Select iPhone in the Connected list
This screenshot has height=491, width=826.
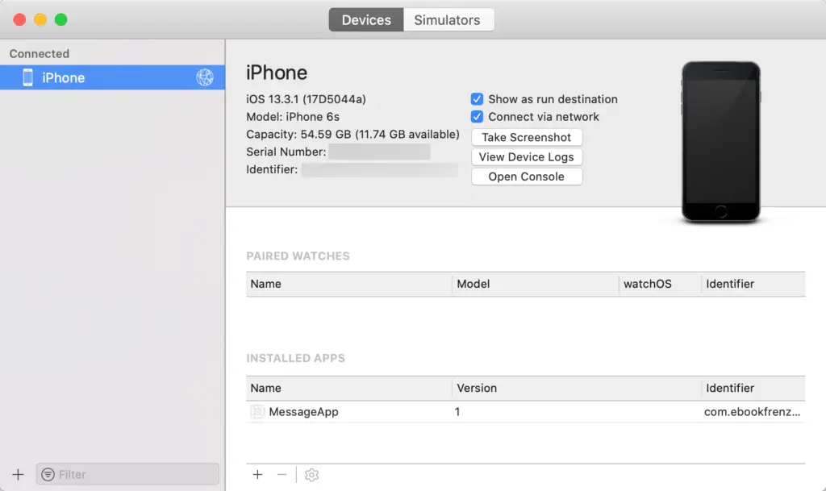(x=112, y=77)
